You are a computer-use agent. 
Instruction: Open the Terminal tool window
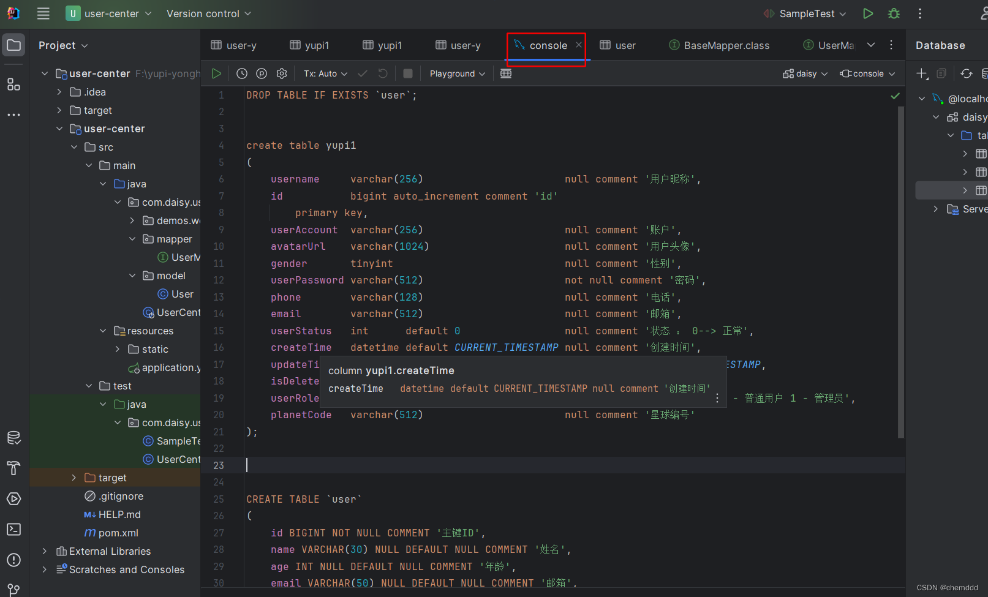point(13,530)
